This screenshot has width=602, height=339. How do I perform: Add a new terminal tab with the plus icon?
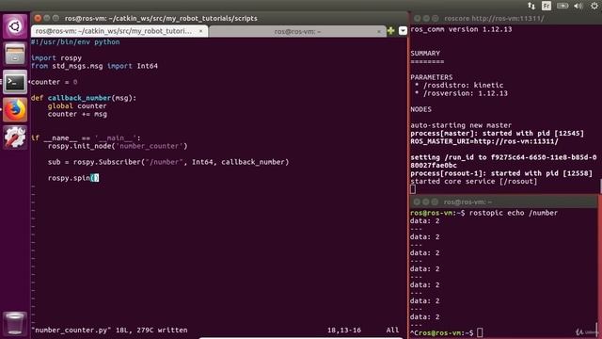point(391,31)
